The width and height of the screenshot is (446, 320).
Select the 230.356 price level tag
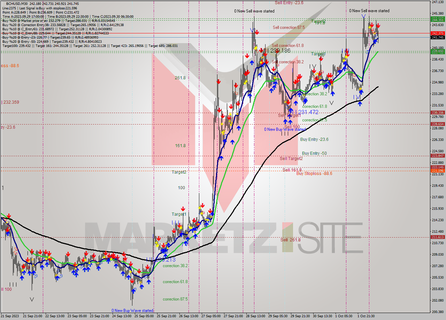click(438, 113)
